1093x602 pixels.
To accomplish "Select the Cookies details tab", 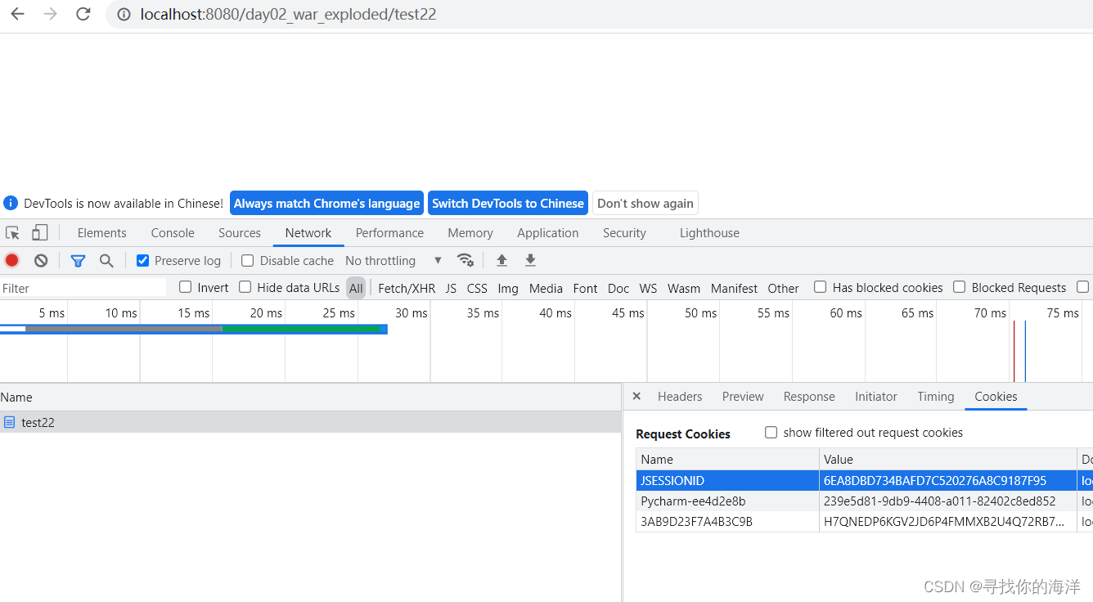I will pos(996,397).
